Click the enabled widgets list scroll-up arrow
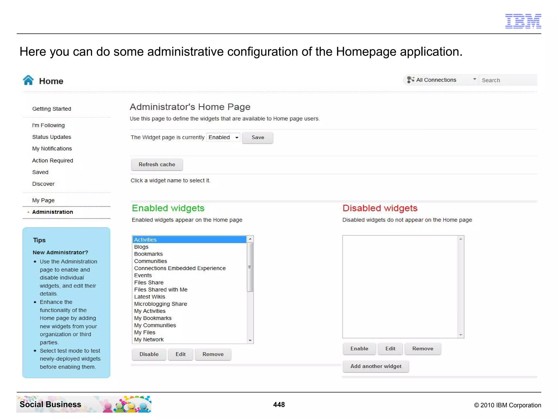Image resolution: width=558 pixels, height=419 pixels. pos(250,239)
